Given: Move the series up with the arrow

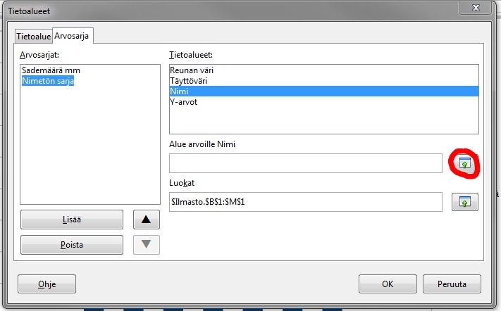Looking at the screenshot, I should (146, 220).
